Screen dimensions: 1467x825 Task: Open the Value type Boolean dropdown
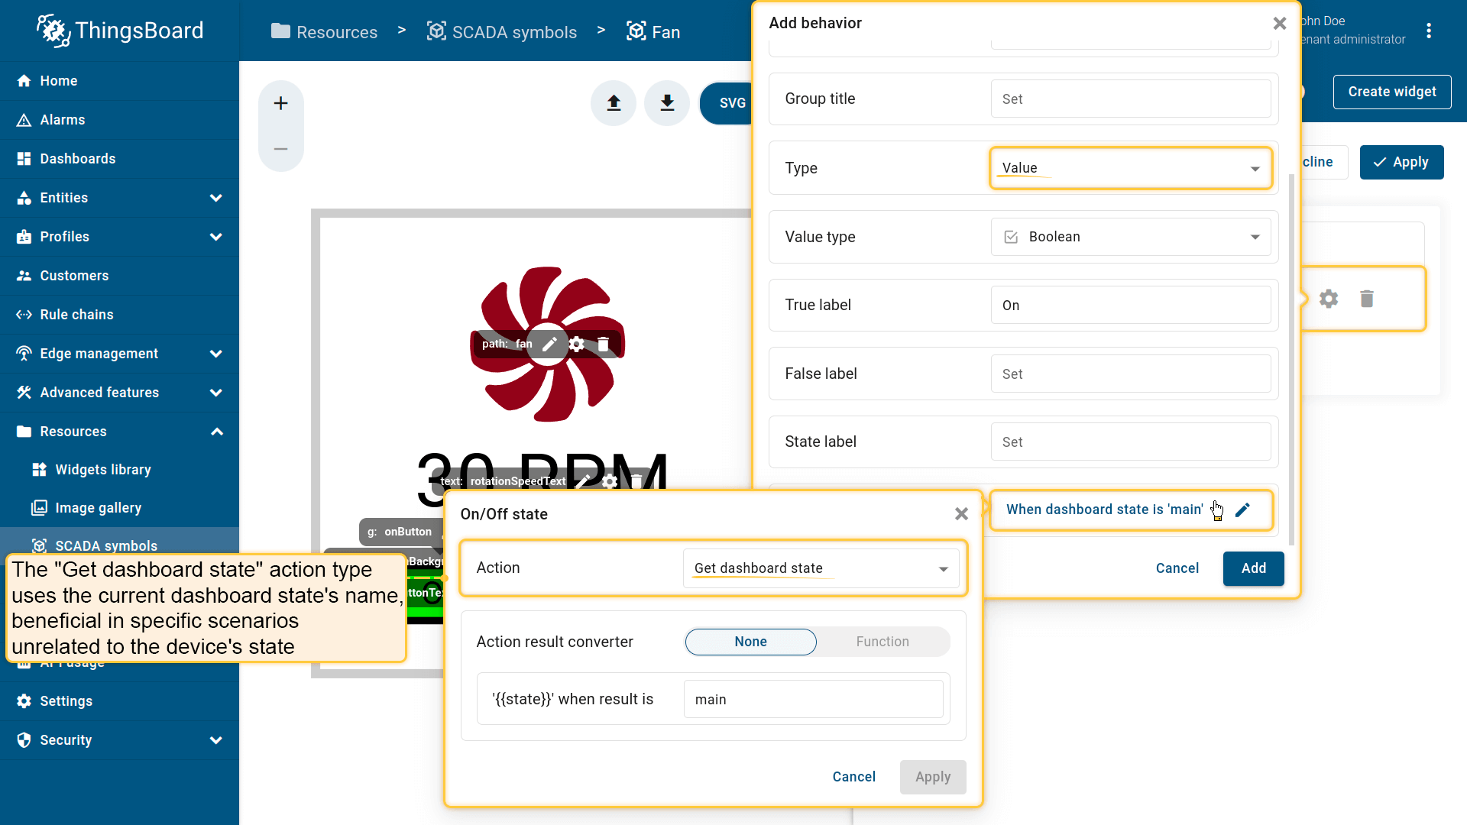pos(1130,237)
